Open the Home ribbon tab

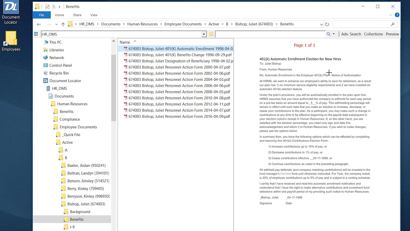(59, 15)
